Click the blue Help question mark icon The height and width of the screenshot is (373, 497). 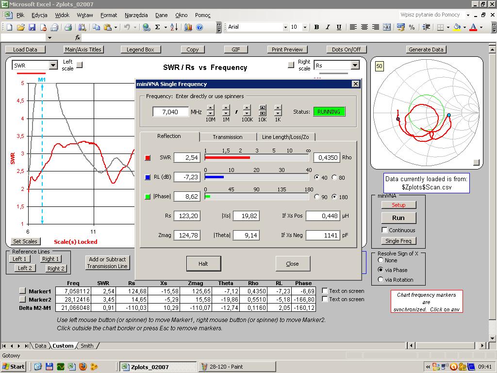pos(199,27)
